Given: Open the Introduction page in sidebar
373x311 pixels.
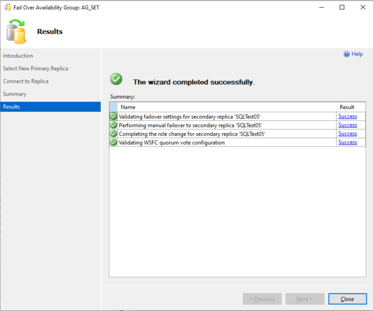Looking at the screenshot, I should point(18,56).
